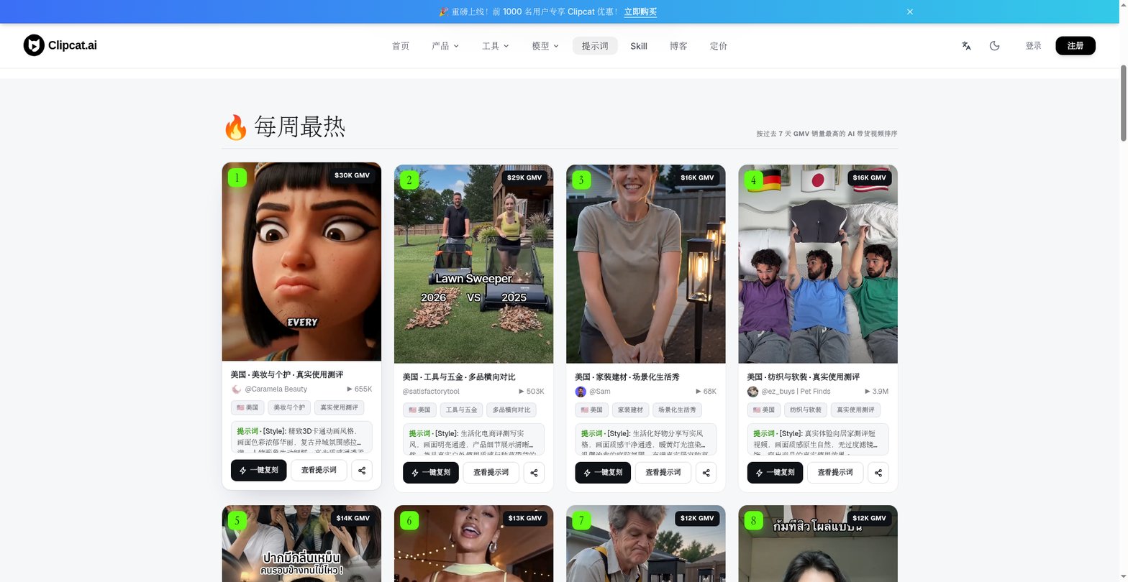This screenshot has height=582, width=1128.
Task: Click the 登录 link
Action: coord(1034,45)
